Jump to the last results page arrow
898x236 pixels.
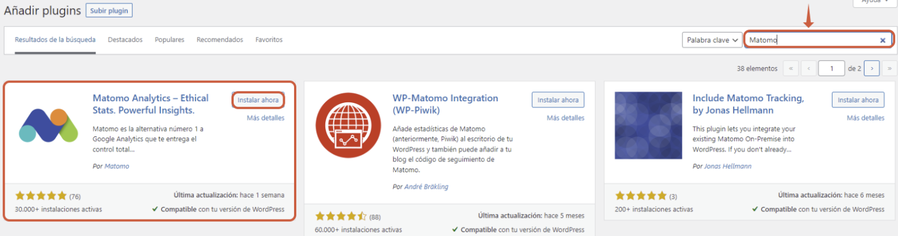(889, 68)
